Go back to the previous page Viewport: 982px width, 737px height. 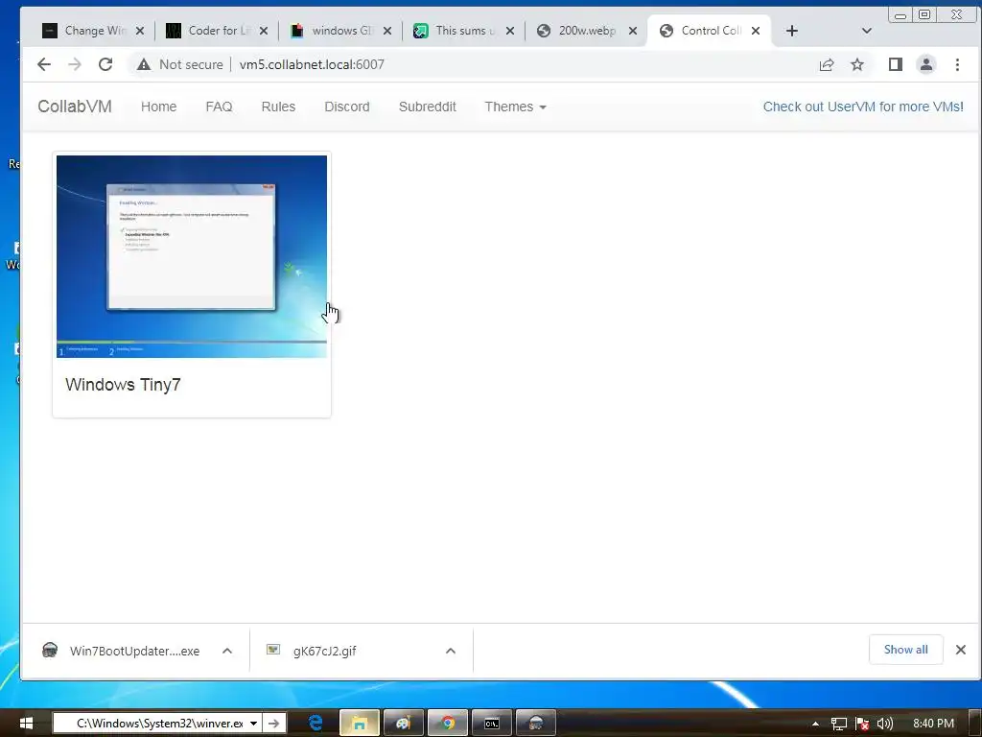tap(44, 64)
